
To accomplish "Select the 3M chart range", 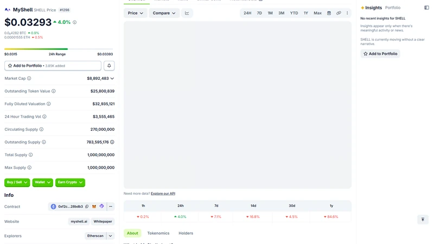I will coord(281,13).
